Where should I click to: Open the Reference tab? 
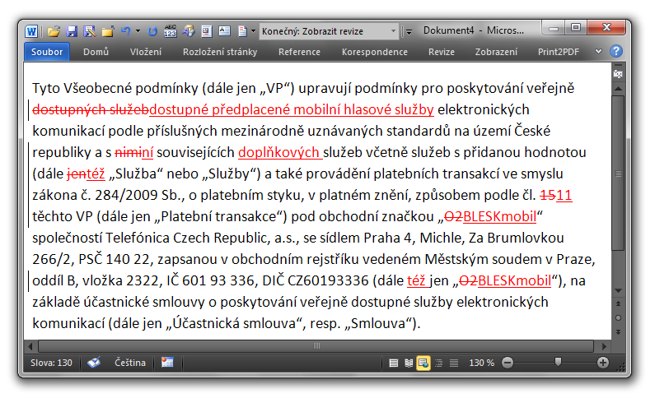[299, 52]
